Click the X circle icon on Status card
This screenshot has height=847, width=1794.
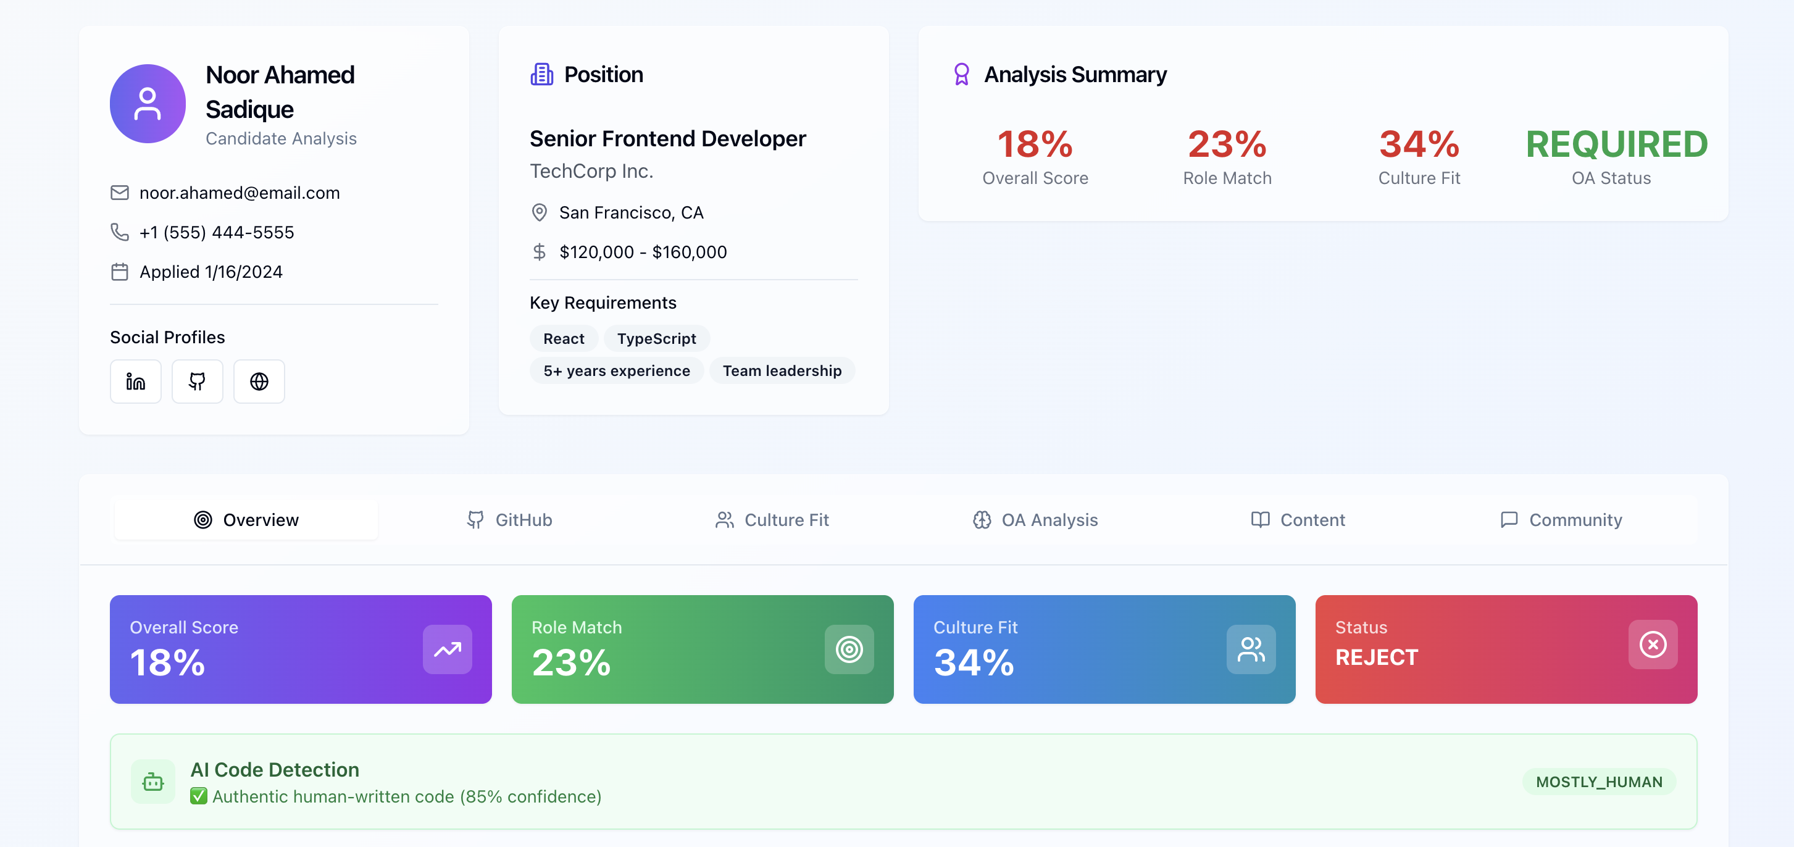coord(1653,645)
